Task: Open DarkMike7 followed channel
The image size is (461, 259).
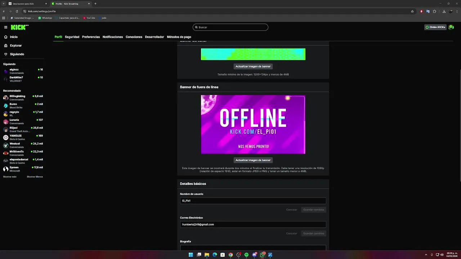Action: click(x=23, y=79)
